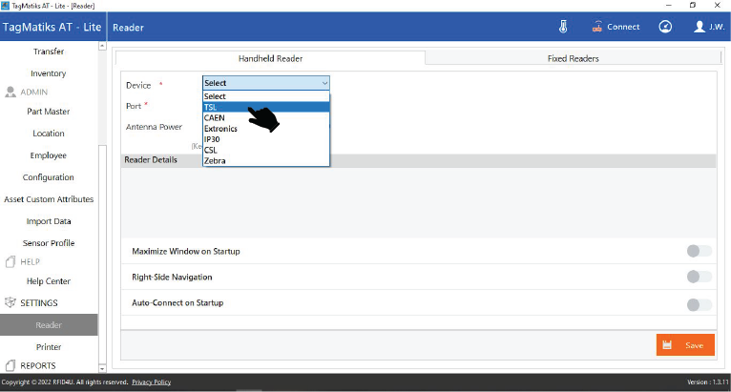Click the ADMIN section person icon
Image resolution: width=731 pixels, height=392 pixels.
click(11, 93)
